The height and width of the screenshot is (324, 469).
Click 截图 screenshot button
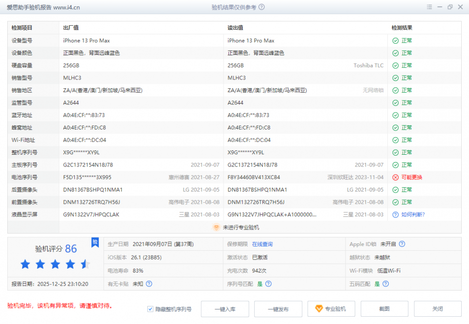384,309
